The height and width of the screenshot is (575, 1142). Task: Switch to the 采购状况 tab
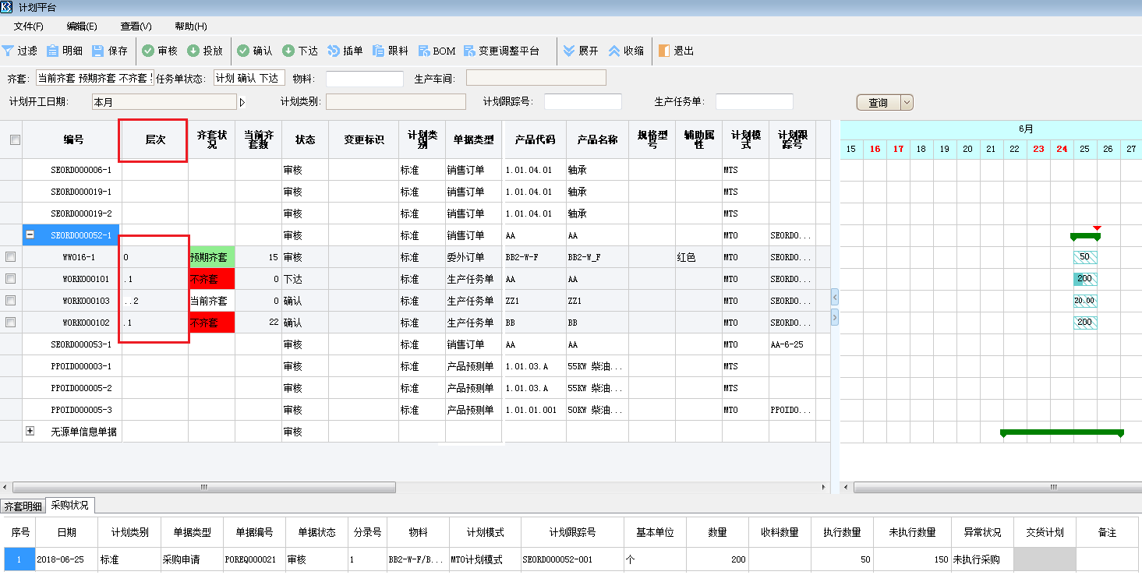70,505
